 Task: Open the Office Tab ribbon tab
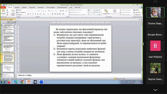point(77,8)
